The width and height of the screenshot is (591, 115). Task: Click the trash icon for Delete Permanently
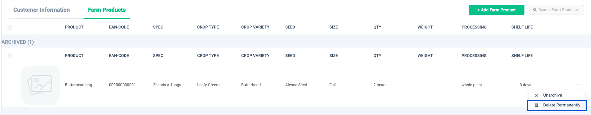click(536, 105)
